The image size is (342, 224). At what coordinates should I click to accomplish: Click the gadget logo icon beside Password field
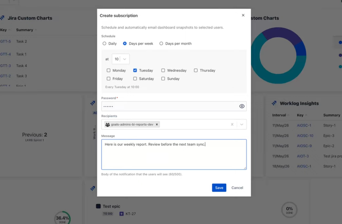pyautogui.click(x=93, y=103)
